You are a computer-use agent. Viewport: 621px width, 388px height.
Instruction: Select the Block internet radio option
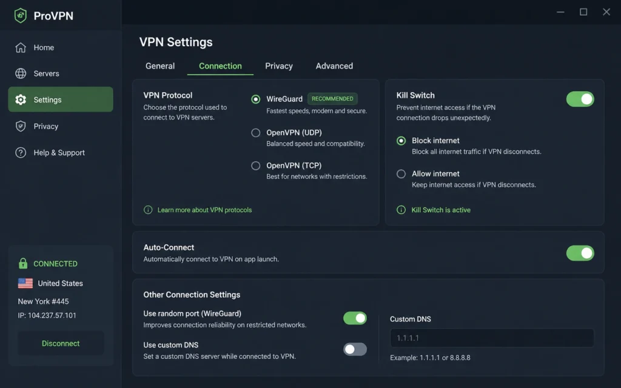pyautogui.click(x=401, y=141)
